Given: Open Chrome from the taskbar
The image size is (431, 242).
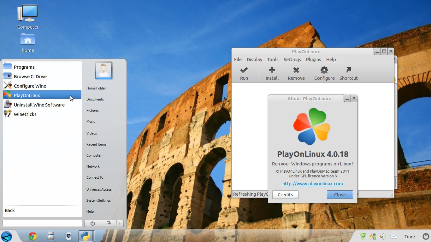Looking at the screenshot, I should pos(32,236).
